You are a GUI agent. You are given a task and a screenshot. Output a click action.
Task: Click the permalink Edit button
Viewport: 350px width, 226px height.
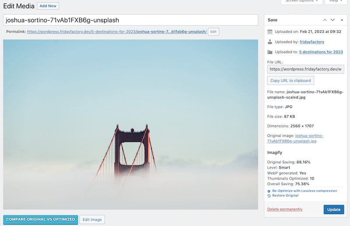pos(213,32)
